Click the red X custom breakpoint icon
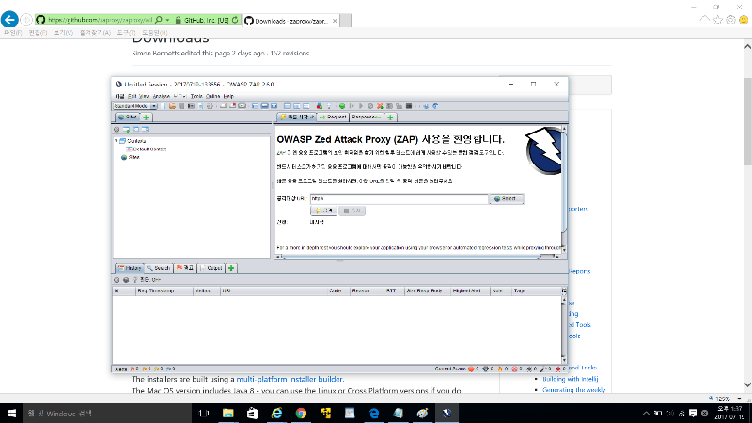The width and height of the screenshot is (752, 423). (380, 106)
